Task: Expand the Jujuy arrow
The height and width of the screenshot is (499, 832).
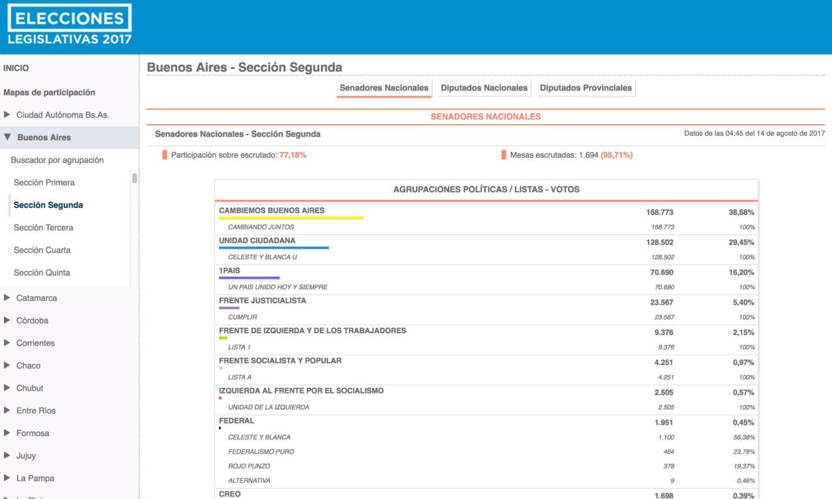Action: point(7,455)
